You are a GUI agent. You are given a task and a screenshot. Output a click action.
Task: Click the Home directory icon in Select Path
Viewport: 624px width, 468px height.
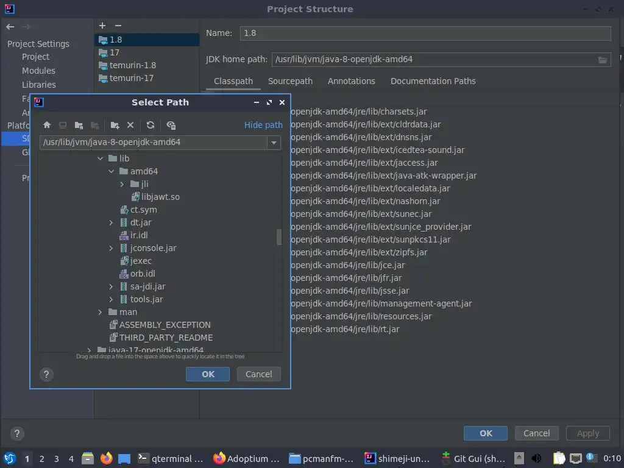coord(46,125)
